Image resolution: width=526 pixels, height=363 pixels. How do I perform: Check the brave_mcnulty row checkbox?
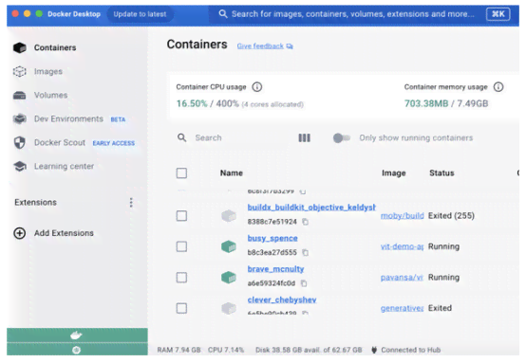tap(181, 278)
